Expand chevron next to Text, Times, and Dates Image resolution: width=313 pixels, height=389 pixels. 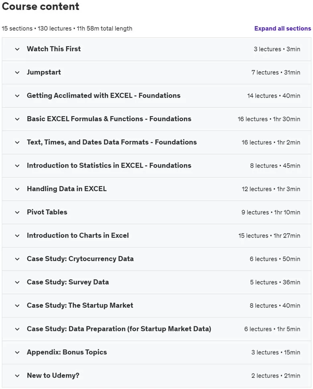[17, 142]
